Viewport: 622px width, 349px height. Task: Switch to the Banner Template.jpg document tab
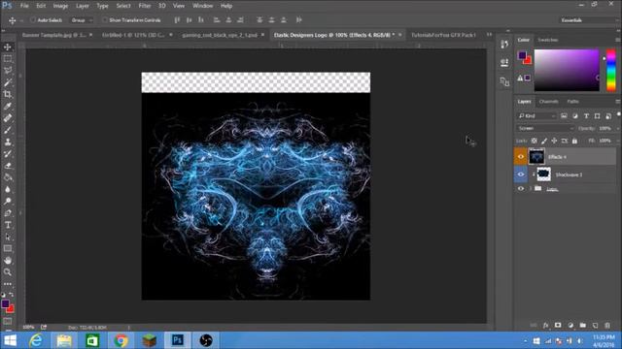point(54,35)
